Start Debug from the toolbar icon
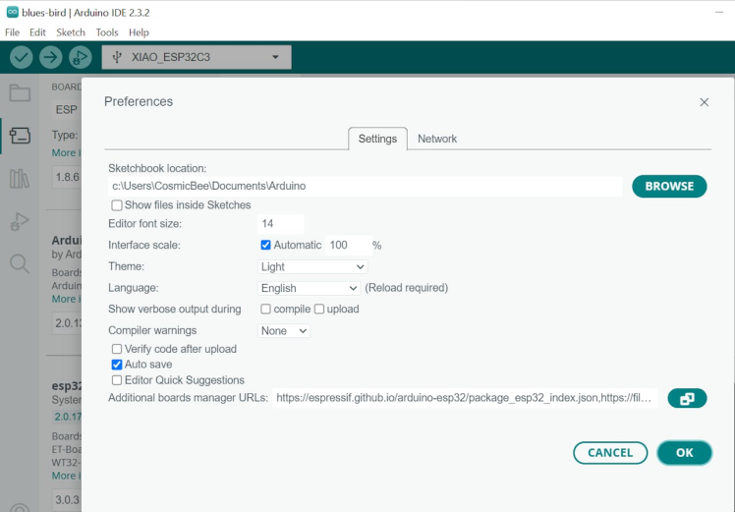Image resolution: width=735 pixels, height=512 pixels. pos(81,58)
